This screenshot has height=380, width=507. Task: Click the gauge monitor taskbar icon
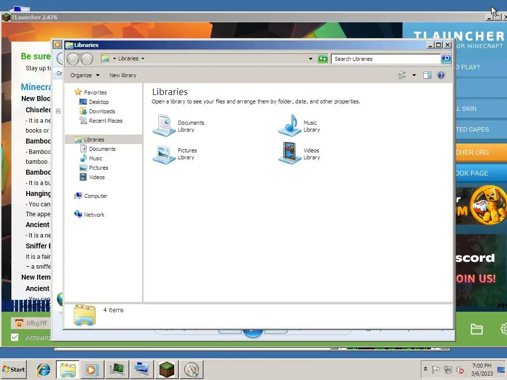[x=192, y=369]
